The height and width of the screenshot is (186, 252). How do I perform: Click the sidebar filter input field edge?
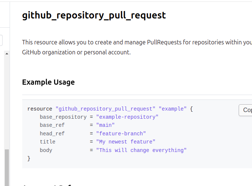tap(1, 40)
